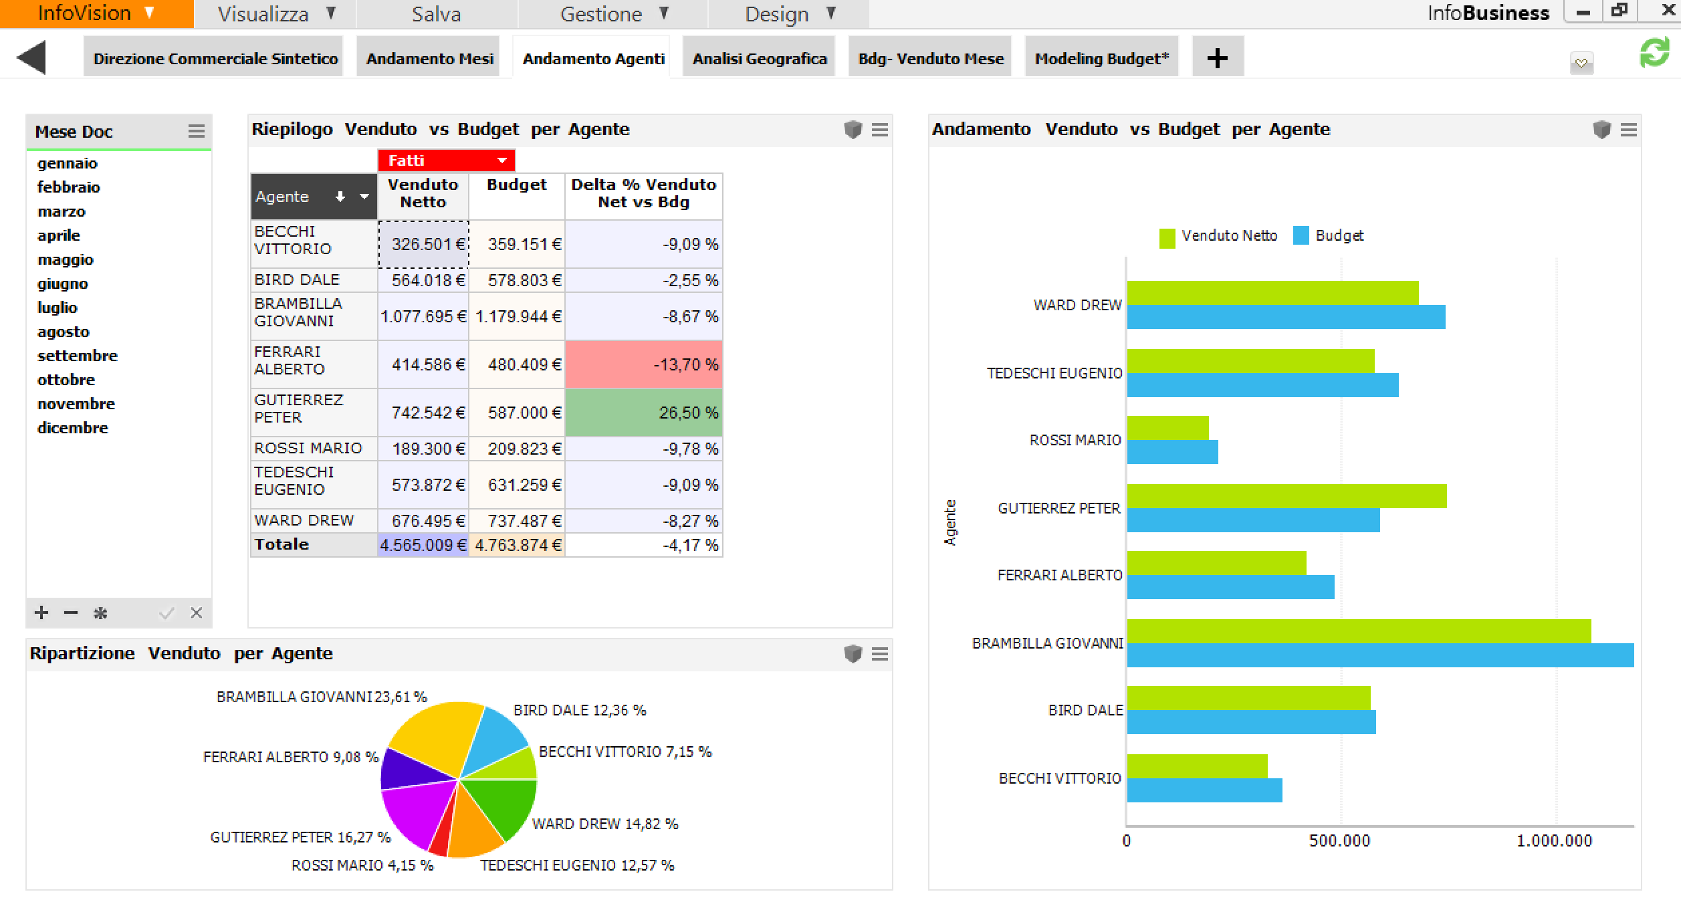Click the plus icon to add new tab
The height and width of the screenshot is (908, 1681).
[1217, 58]
